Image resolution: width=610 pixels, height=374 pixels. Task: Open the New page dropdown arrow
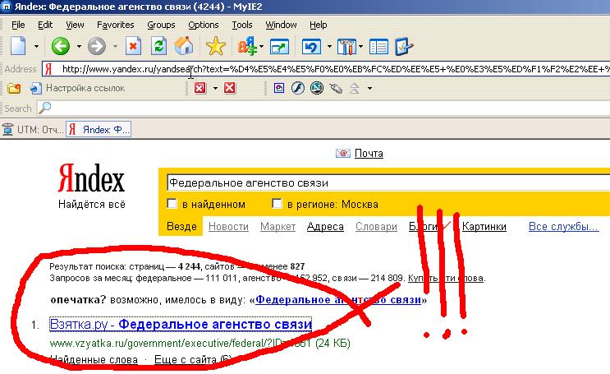[37, 46]
